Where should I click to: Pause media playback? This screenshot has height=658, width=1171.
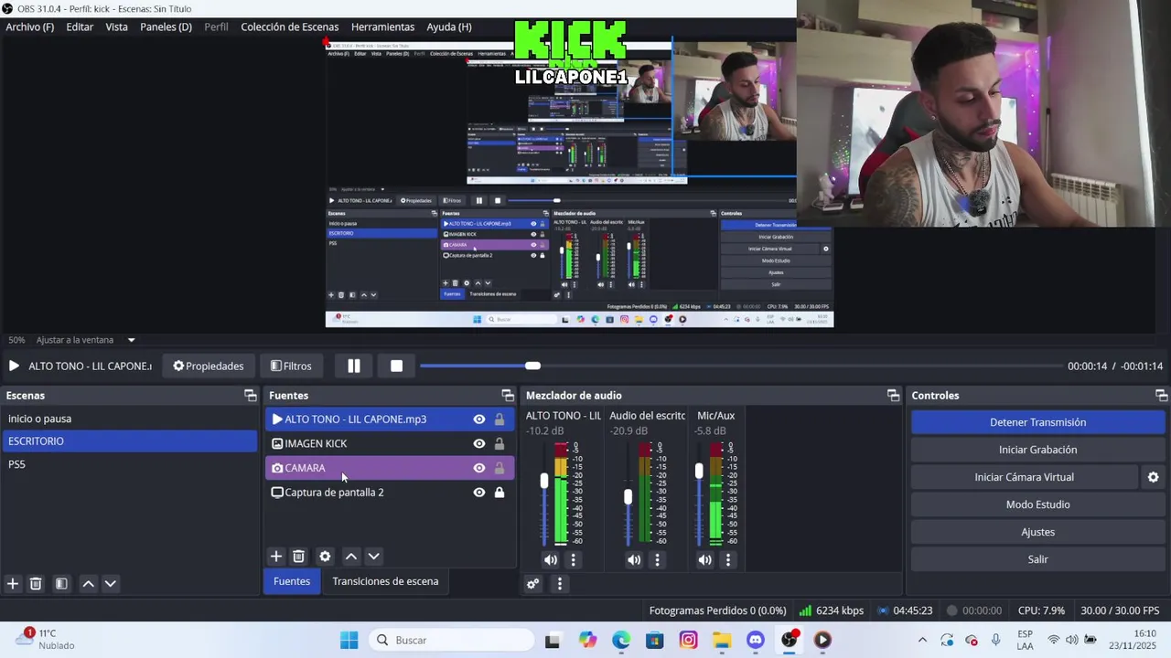pyautogui.click(x=354, y=366)
